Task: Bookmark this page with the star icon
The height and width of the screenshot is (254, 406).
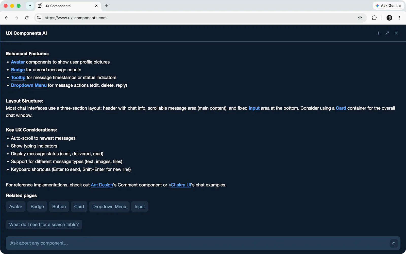Action: click(x=360, y=18)
